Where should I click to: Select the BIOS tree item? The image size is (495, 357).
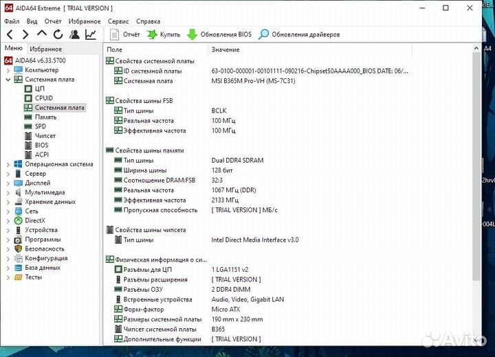(x=41, y=145)
